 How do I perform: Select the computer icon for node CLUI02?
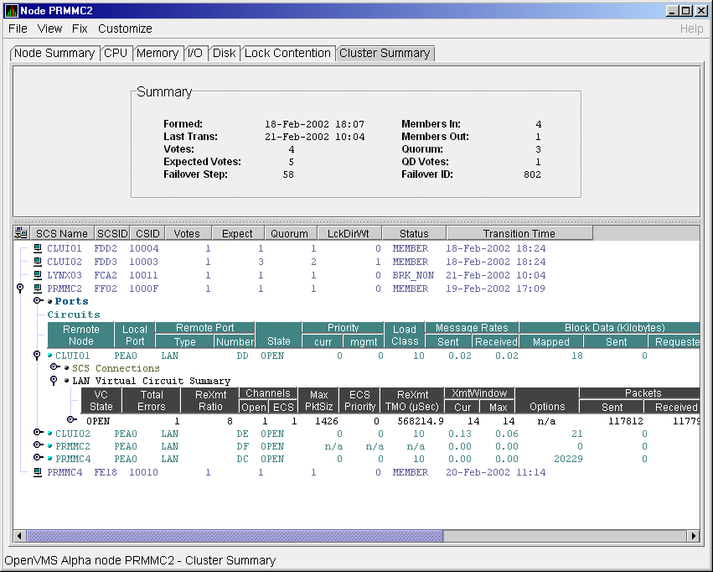pos(39,262)
